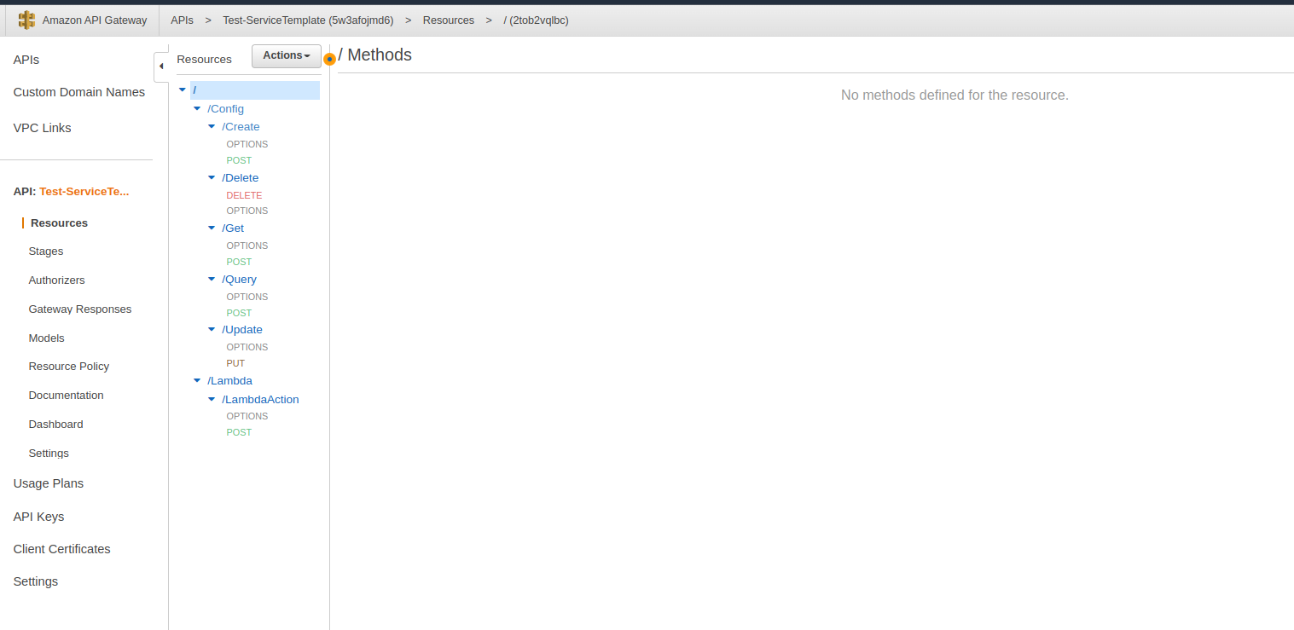Collapse the /Lambda resource arrow

197,381
